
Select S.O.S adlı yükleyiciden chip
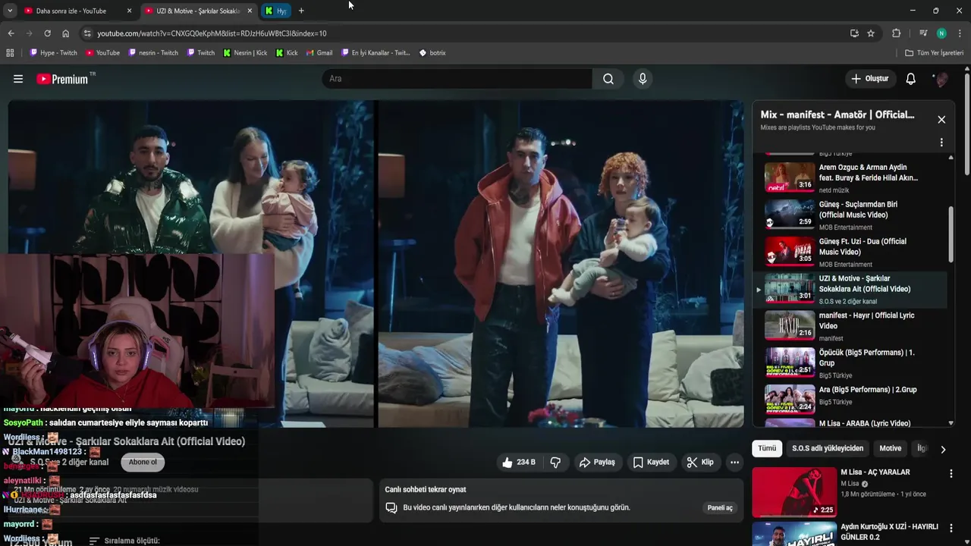[828, 448]
